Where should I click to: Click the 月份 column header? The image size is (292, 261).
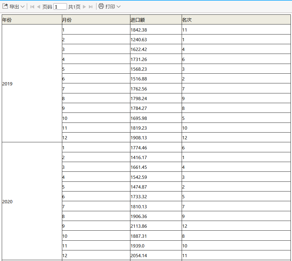96,19
